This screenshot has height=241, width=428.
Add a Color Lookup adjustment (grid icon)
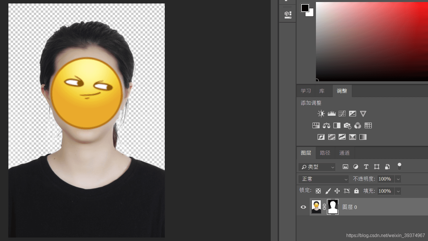[368, 126]
